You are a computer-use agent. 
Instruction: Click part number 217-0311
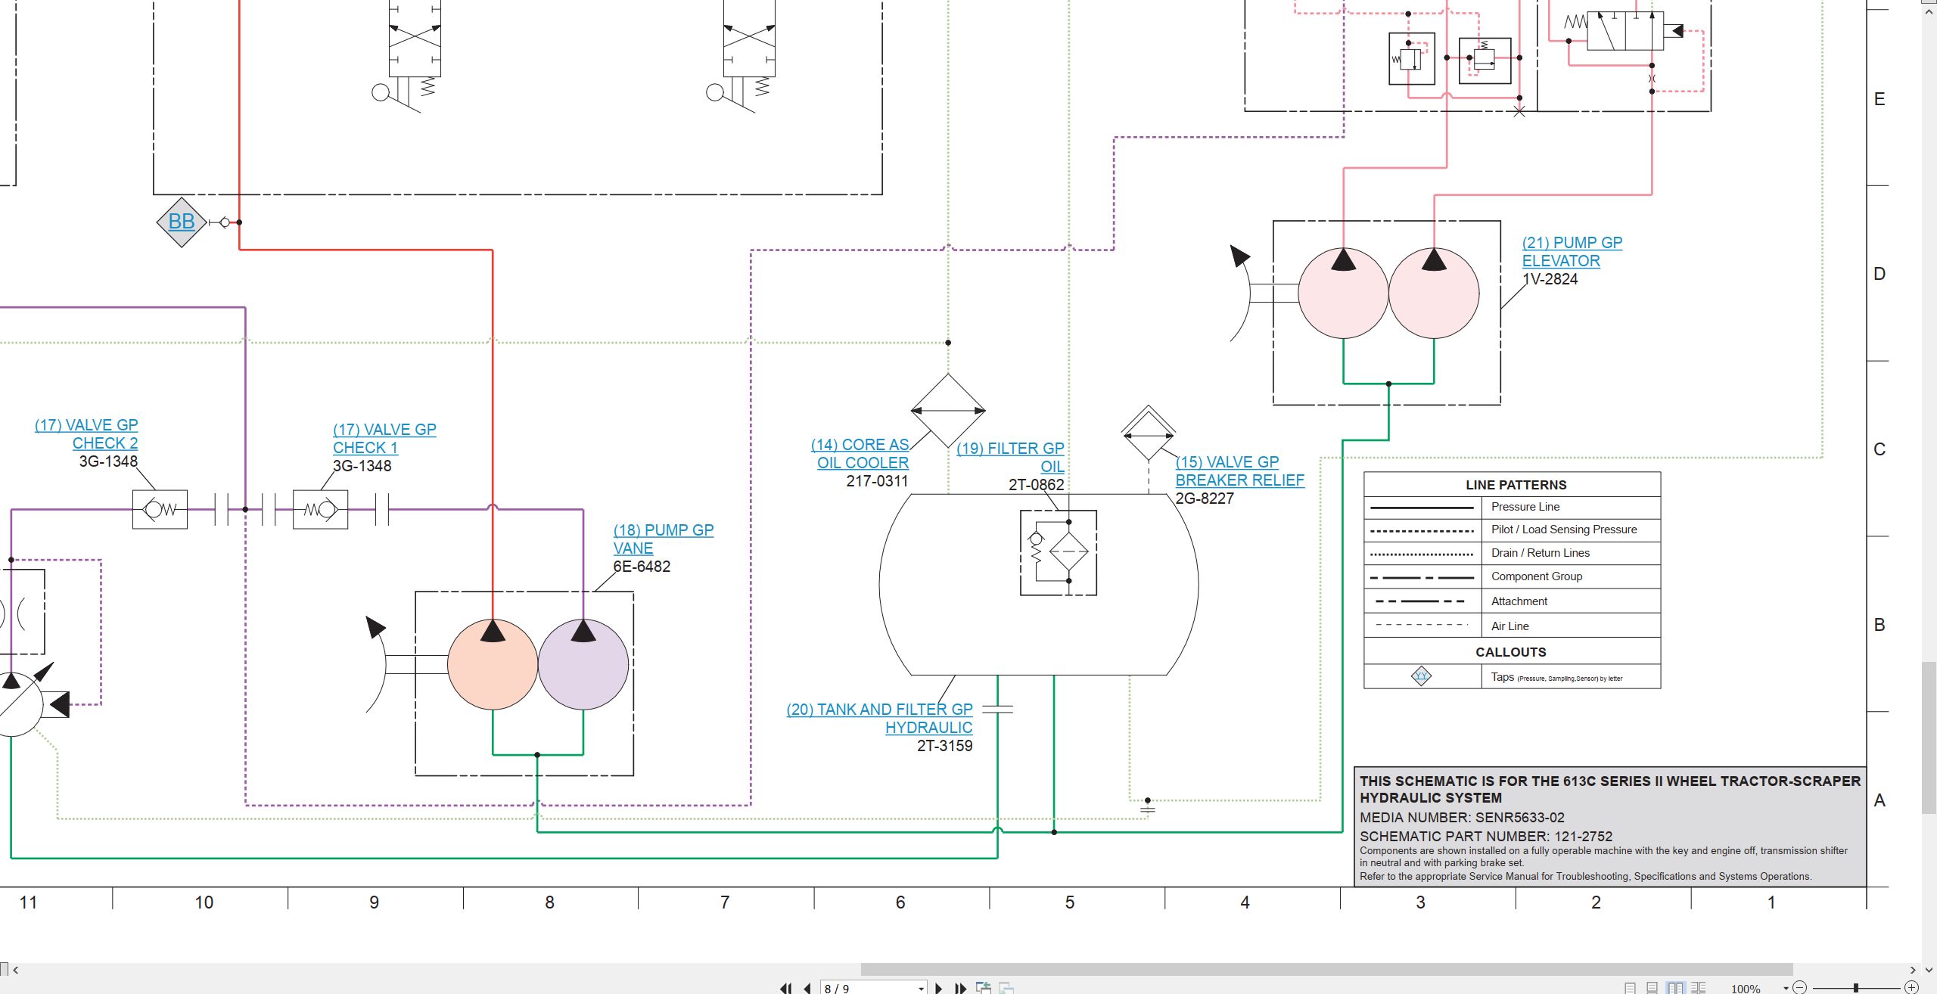[x=877, y=481]
